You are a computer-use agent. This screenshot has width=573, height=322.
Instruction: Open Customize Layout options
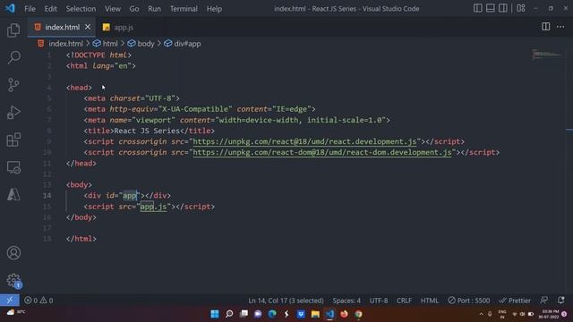point(521,8)
